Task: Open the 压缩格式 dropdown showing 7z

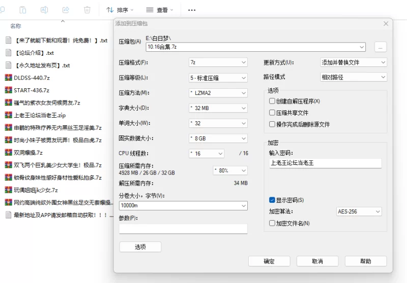Action: [217, 62]
